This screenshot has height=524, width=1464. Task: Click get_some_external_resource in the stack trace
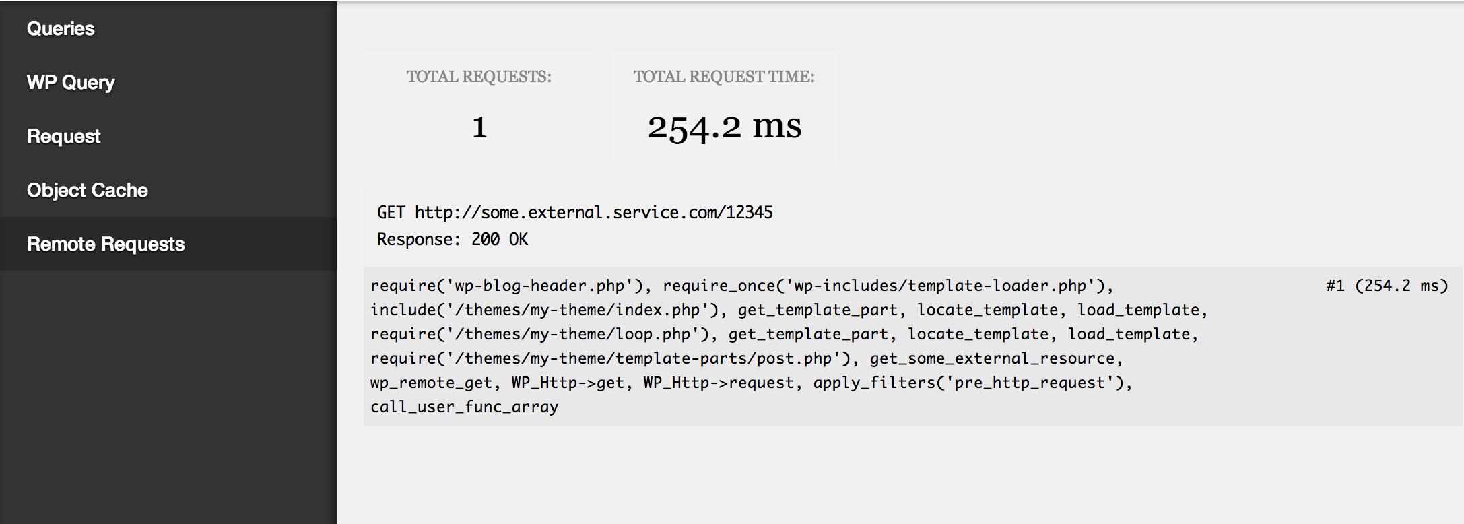(x=994, y=358)
